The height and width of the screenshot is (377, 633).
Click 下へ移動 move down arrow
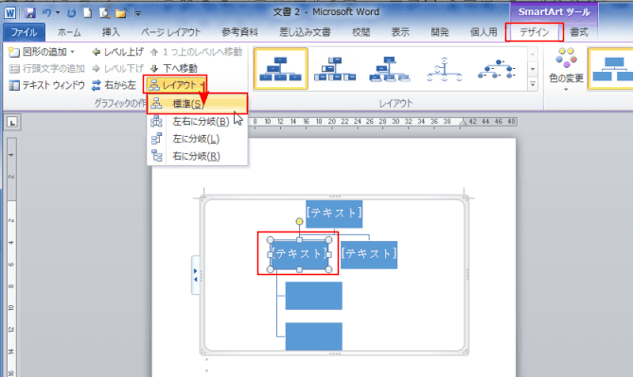[173, 69]
